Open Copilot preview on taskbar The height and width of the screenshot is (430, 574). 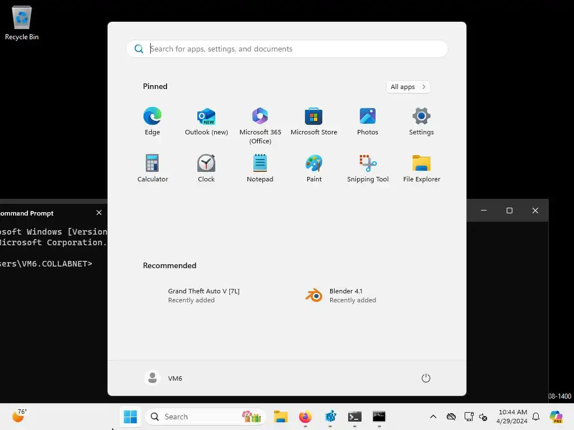pos(556,417)
